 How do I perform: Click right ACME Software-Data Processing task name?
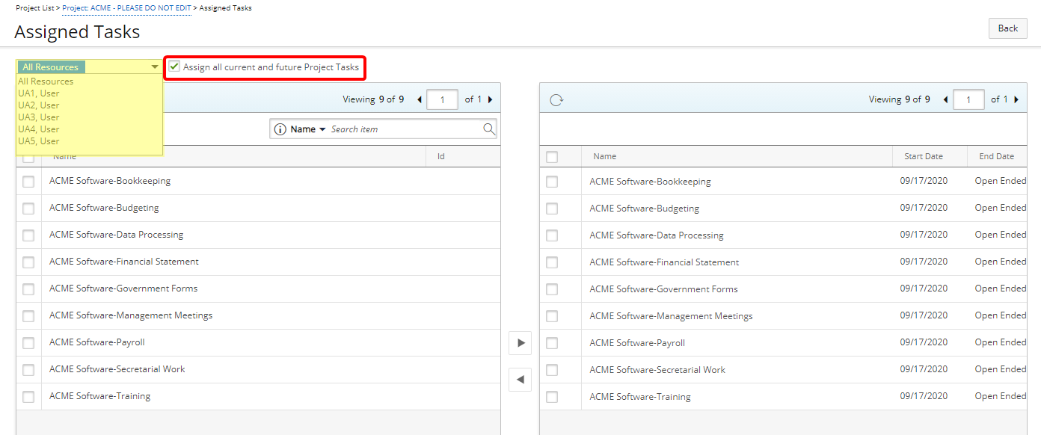coord(657,235)
